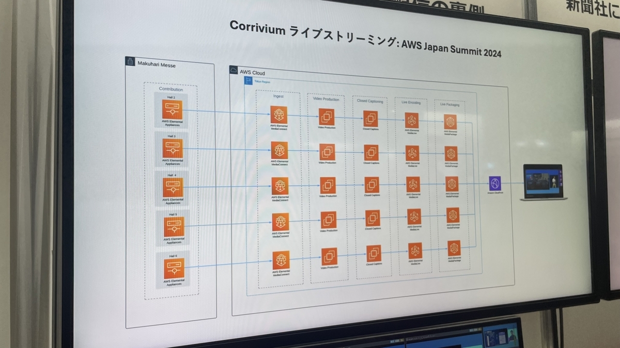Click the "Hall 4" label
620x348 pixels.
click(x=173, y=175)
